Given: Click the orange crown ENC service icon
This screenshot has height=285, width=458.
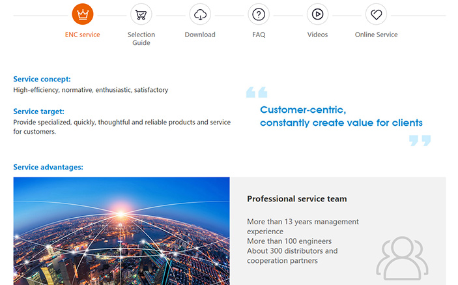Looking at the screenshot, I should (x=83, y=14).
